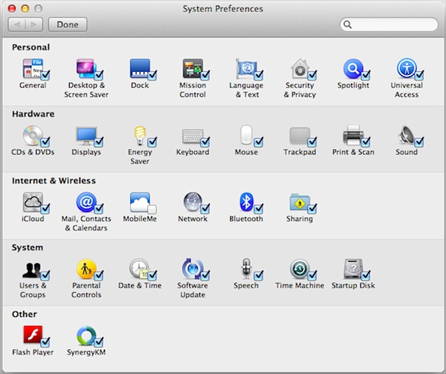Click the "Network" label text
Screen dimensions: 446x374
pyautogui.click(x=192, y=219)
